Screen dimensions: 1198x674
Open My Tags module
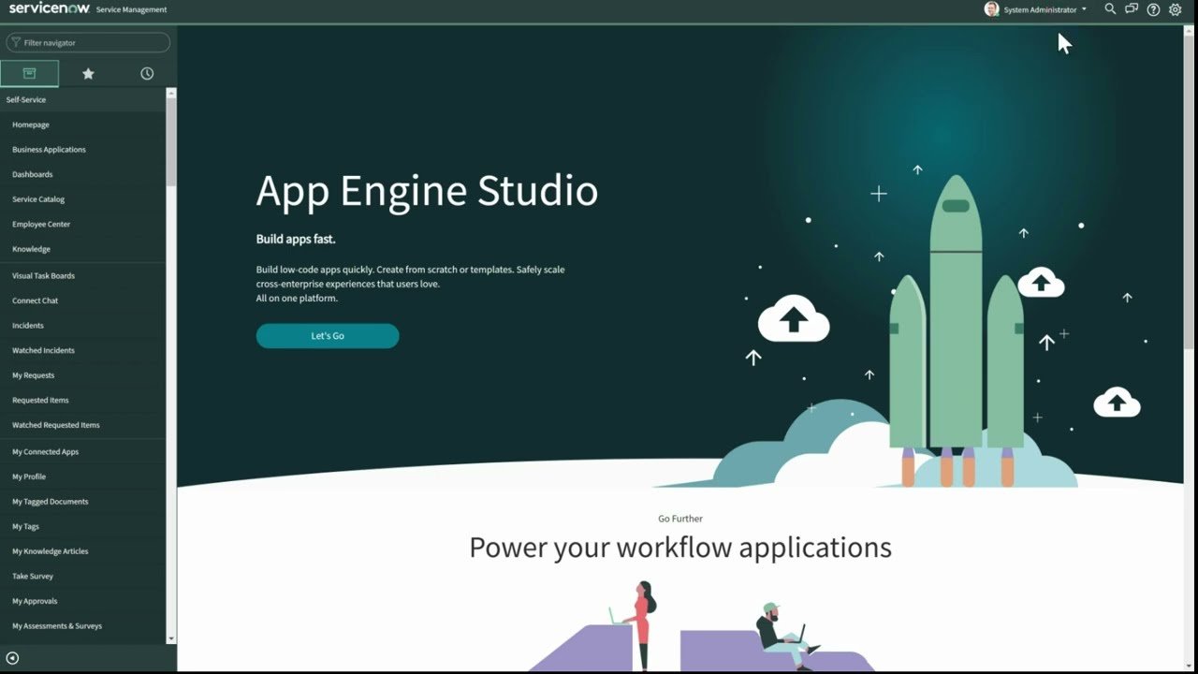(25, 527)
